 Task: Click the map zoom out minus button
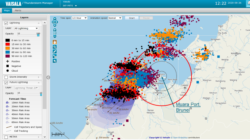55,36
